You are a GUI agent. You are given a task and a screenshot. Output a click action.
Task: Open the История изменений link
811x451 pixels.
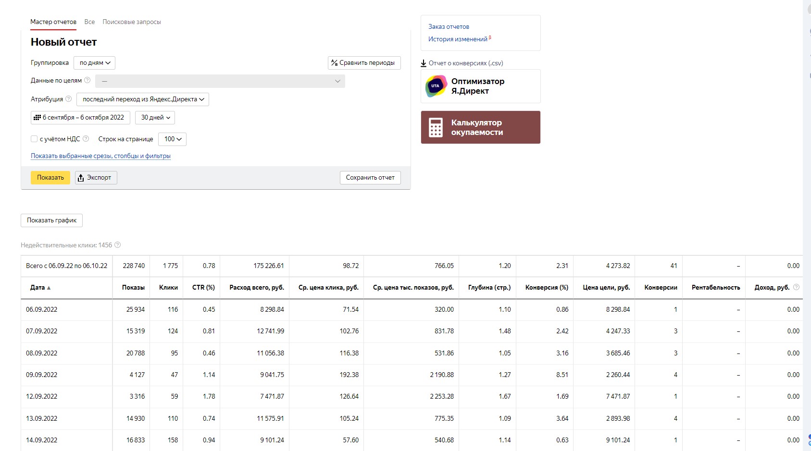[x=458, y=39]
